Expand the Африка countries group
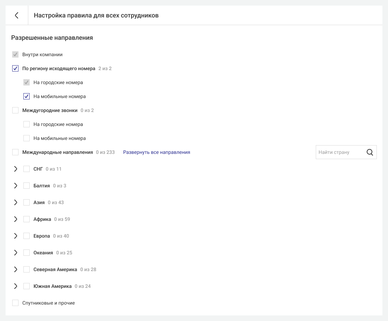The width and height of the screenshot is (388, 321). click(15, 219)
